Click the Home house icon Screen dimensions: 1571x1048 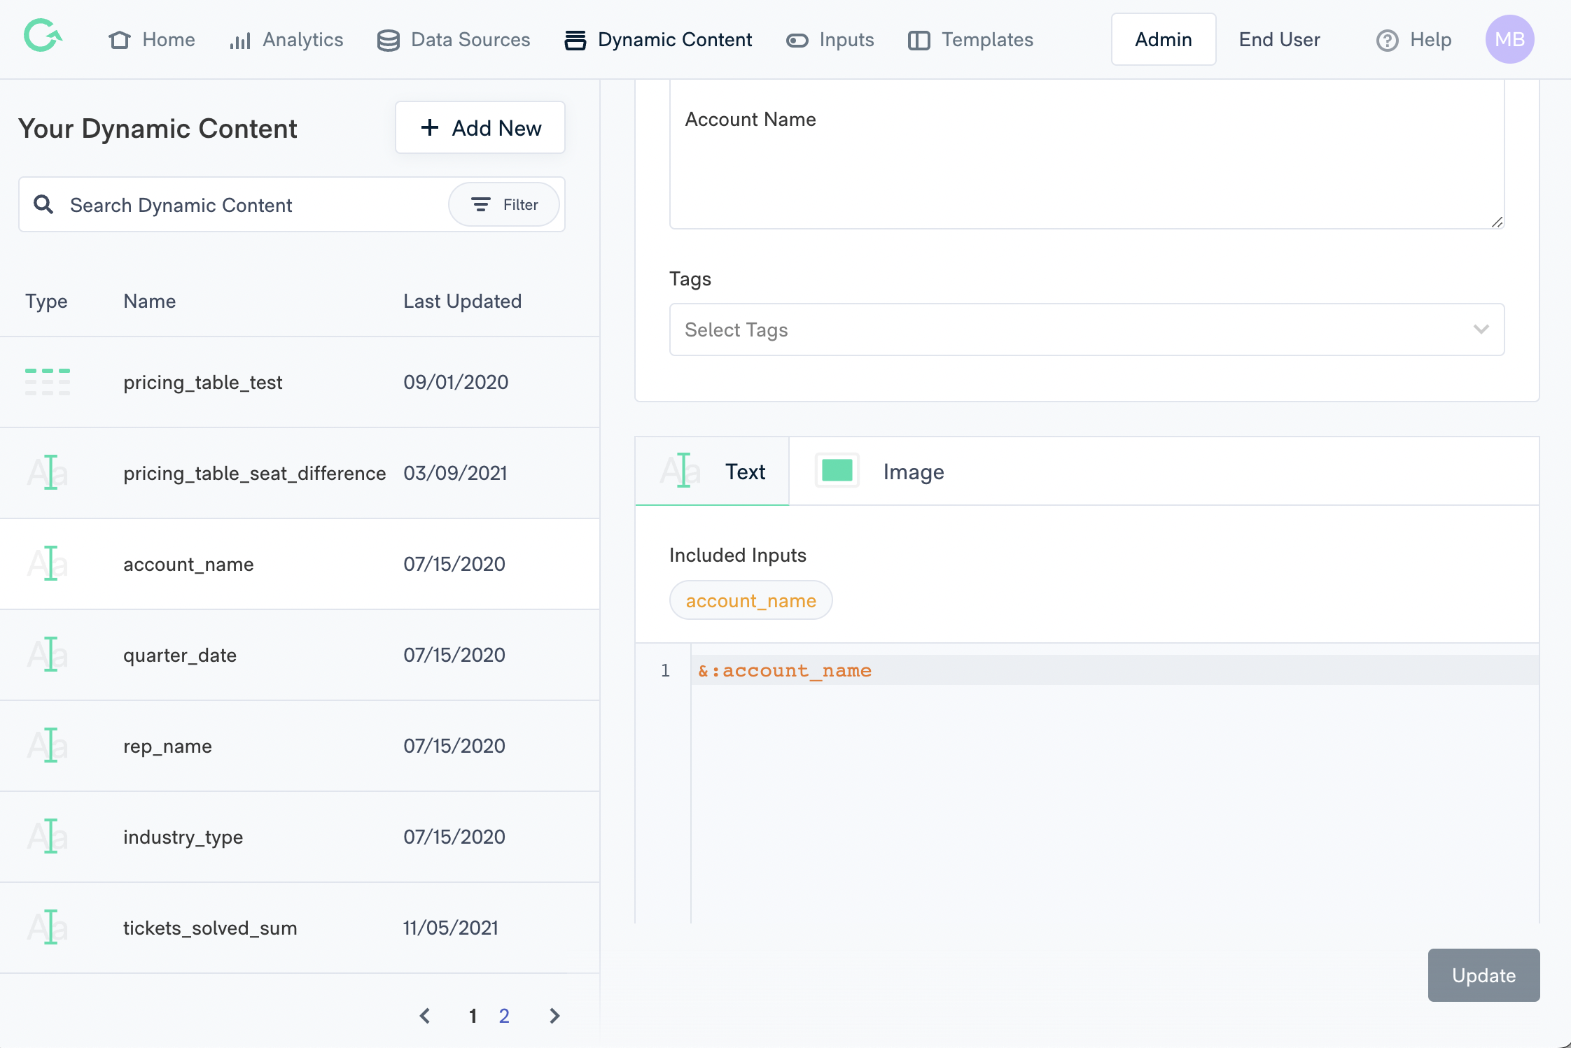click(x=120, y=40)
